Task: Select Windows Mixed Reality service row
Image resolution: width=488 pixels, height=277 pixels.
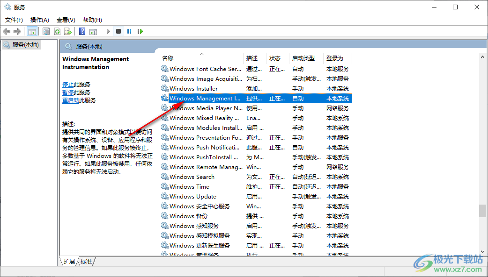Action: [257, 118]
